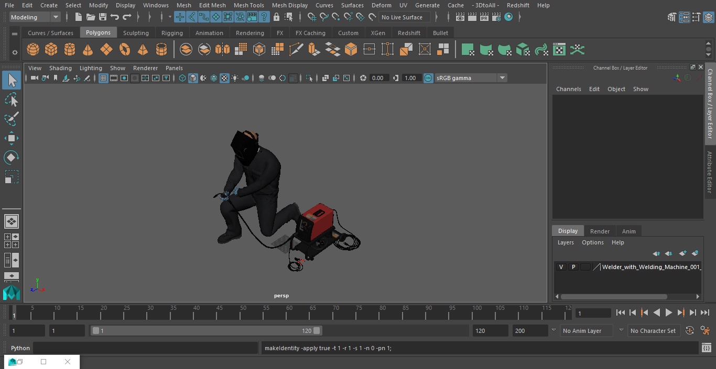Click layer editor horizontal scrollbar
The width and height of the screenshot is (716, 369).
[x=614, y=296]
